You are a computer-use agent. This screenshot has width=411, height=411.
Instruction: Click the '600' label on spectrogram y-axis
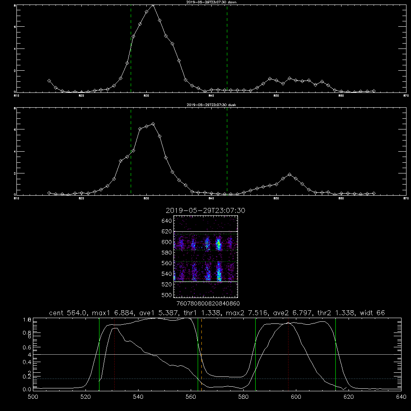(166, 242)
